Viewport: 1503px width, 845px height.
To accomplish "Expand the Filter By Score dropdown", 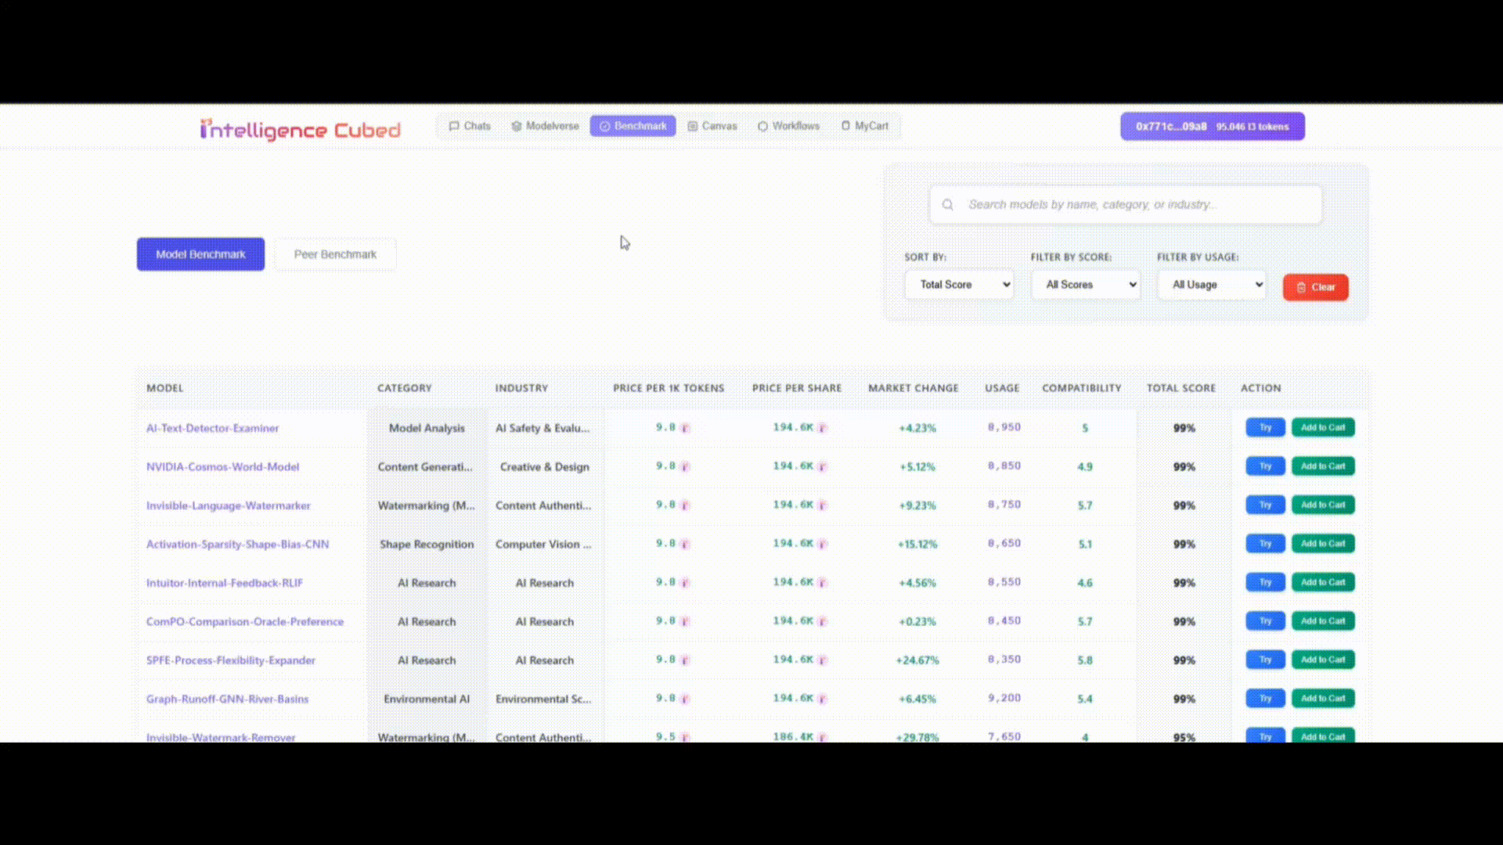I will click(1086, 284).
